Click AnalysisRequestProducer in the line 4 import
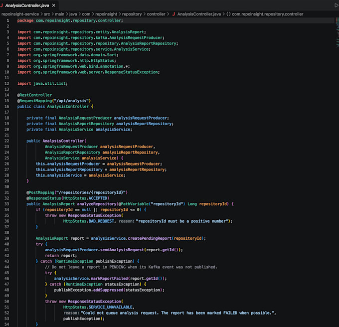The width and height of the screenshot is (339, 327). pos(136,38)
